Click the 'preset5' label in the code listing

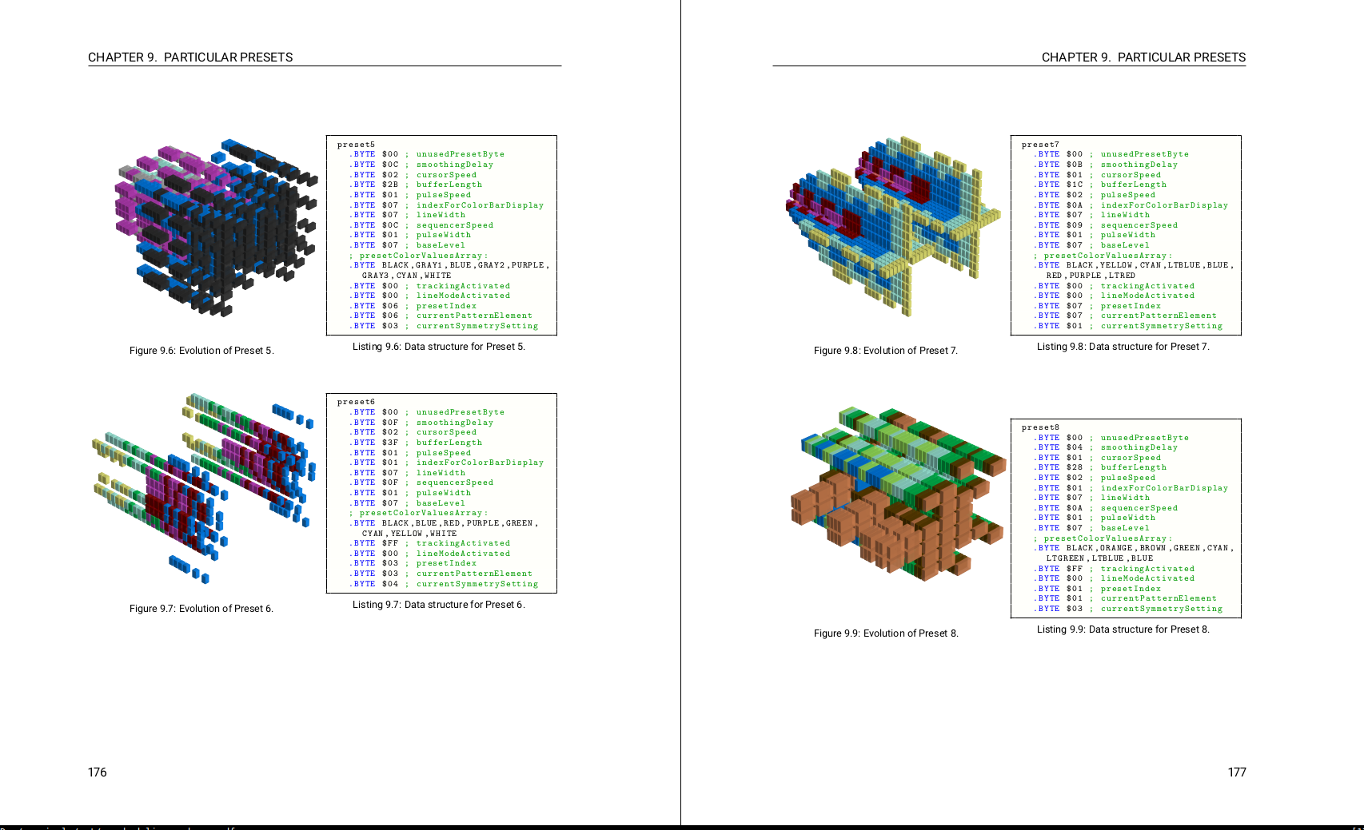[356, 145]
